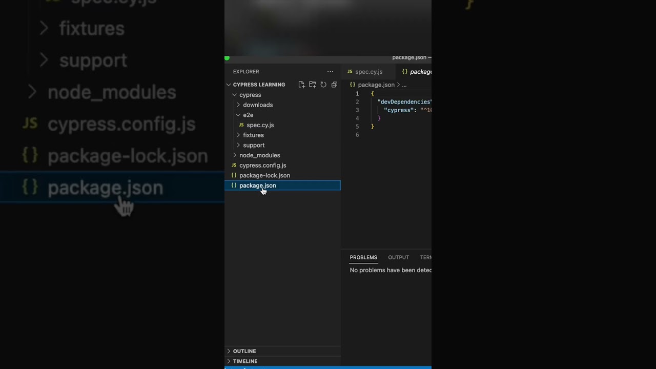656x369 pixels.
Task: Open Explorer views and more actions menu
Action: pyautogui.click(x=331, y=72)
